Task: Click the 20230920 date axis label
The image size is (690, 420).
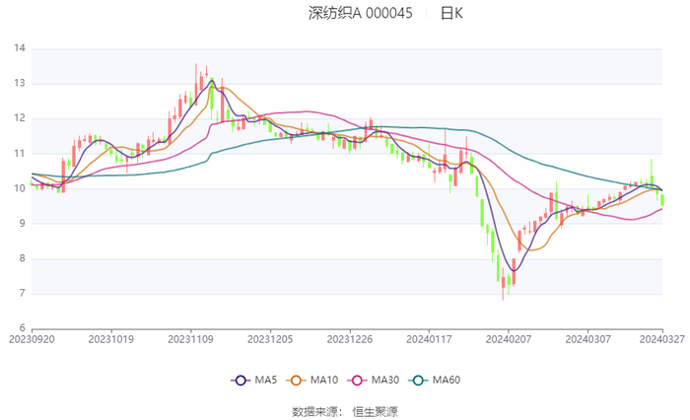Action: 32,339
